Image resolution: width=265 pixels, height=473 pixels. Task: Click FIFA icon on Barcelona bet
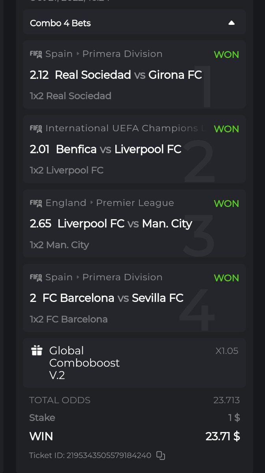click(x=36, y=277)
